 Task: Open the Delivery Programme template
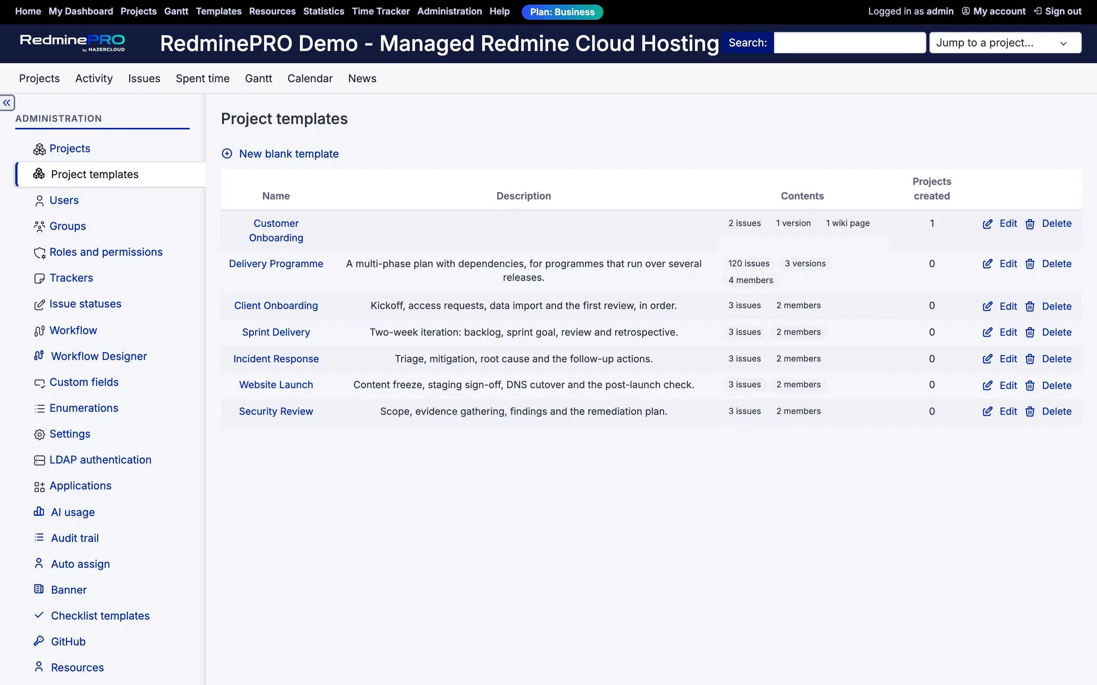tap(276, 264)
